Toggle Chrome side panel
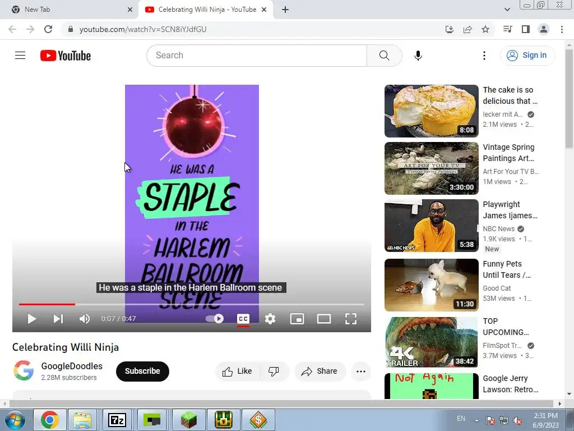The height and width of the screenshot is (431, 574). (x=526, y=29)
